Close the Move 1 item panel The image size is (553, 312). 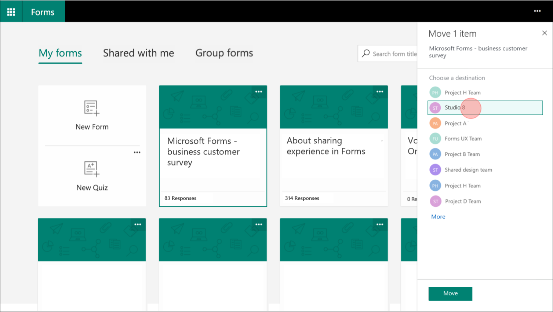click(x=544, y=33)
